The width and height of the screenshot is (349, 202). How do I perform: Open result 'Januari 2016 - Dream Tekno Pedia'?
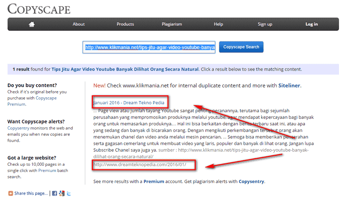pos(129,103)
